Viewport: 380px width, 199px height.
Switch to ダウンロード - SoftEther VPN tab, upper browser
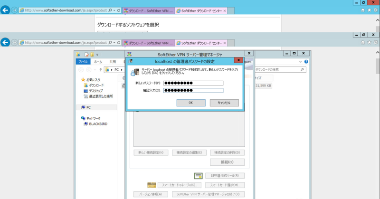(149, 10)
